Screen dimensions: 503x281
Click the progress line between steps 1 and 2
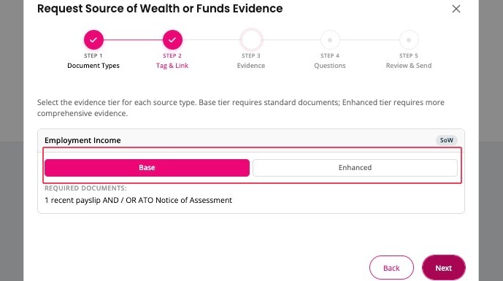pos(133,39)
